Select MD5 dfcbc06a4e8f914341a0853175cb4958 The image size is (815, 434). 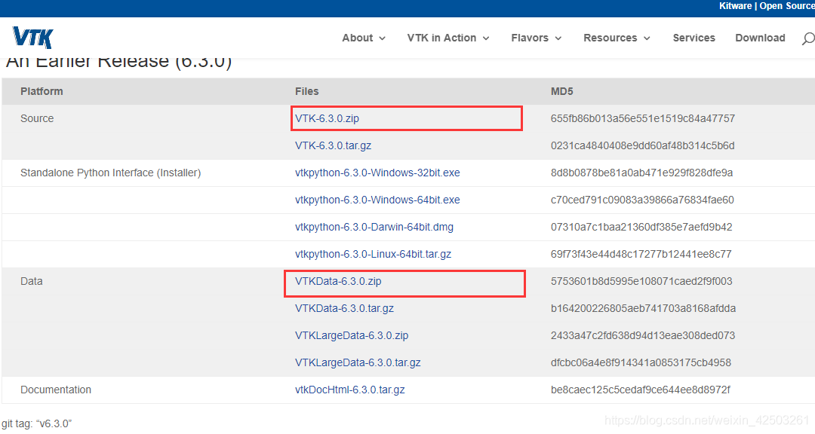click(641, 362)
